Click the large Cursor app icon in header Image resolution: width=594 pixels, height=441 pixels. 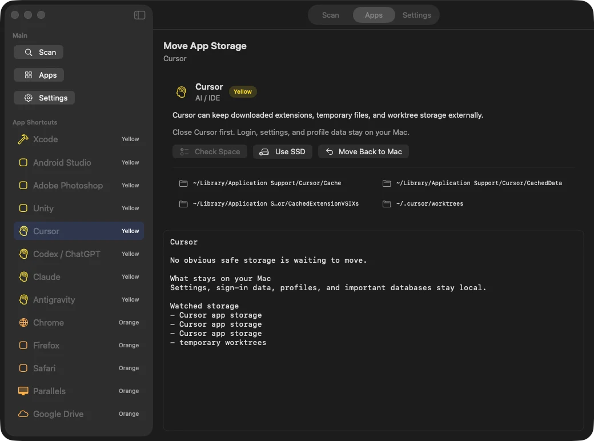[x=182, y=92]
